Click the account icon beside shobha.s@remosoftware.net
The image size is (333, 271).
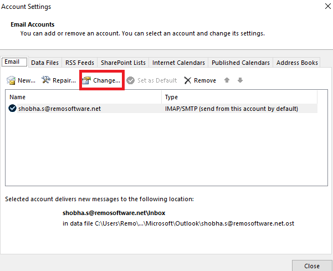[12, 108]
